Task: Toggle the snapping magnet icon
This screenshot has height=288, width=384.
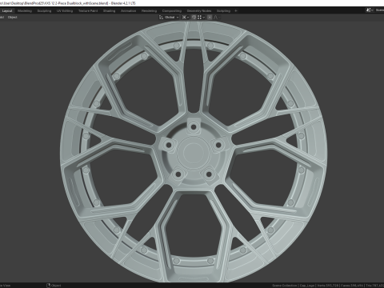Action: tap(194, 18)
